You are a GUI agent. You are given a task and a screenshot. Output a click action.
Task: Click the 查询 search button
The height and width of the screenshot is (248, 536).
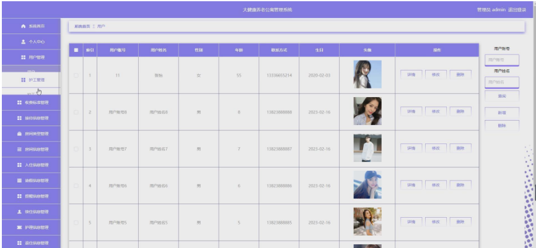(x=502, y=96)
